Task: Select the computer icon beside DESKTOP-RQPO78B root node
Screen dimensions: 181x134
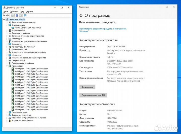Action: 7,19
